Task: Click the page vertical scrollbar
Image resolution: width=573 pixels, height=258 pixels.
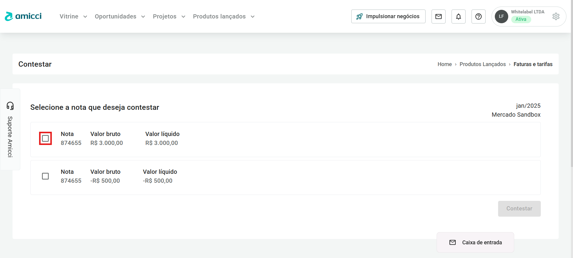Action: [572, 89]
